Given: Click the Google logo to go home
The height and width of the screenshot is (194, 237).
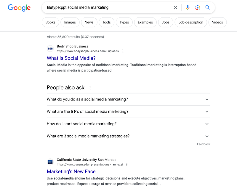Looking at the screenshot, I should click(19, 8).
